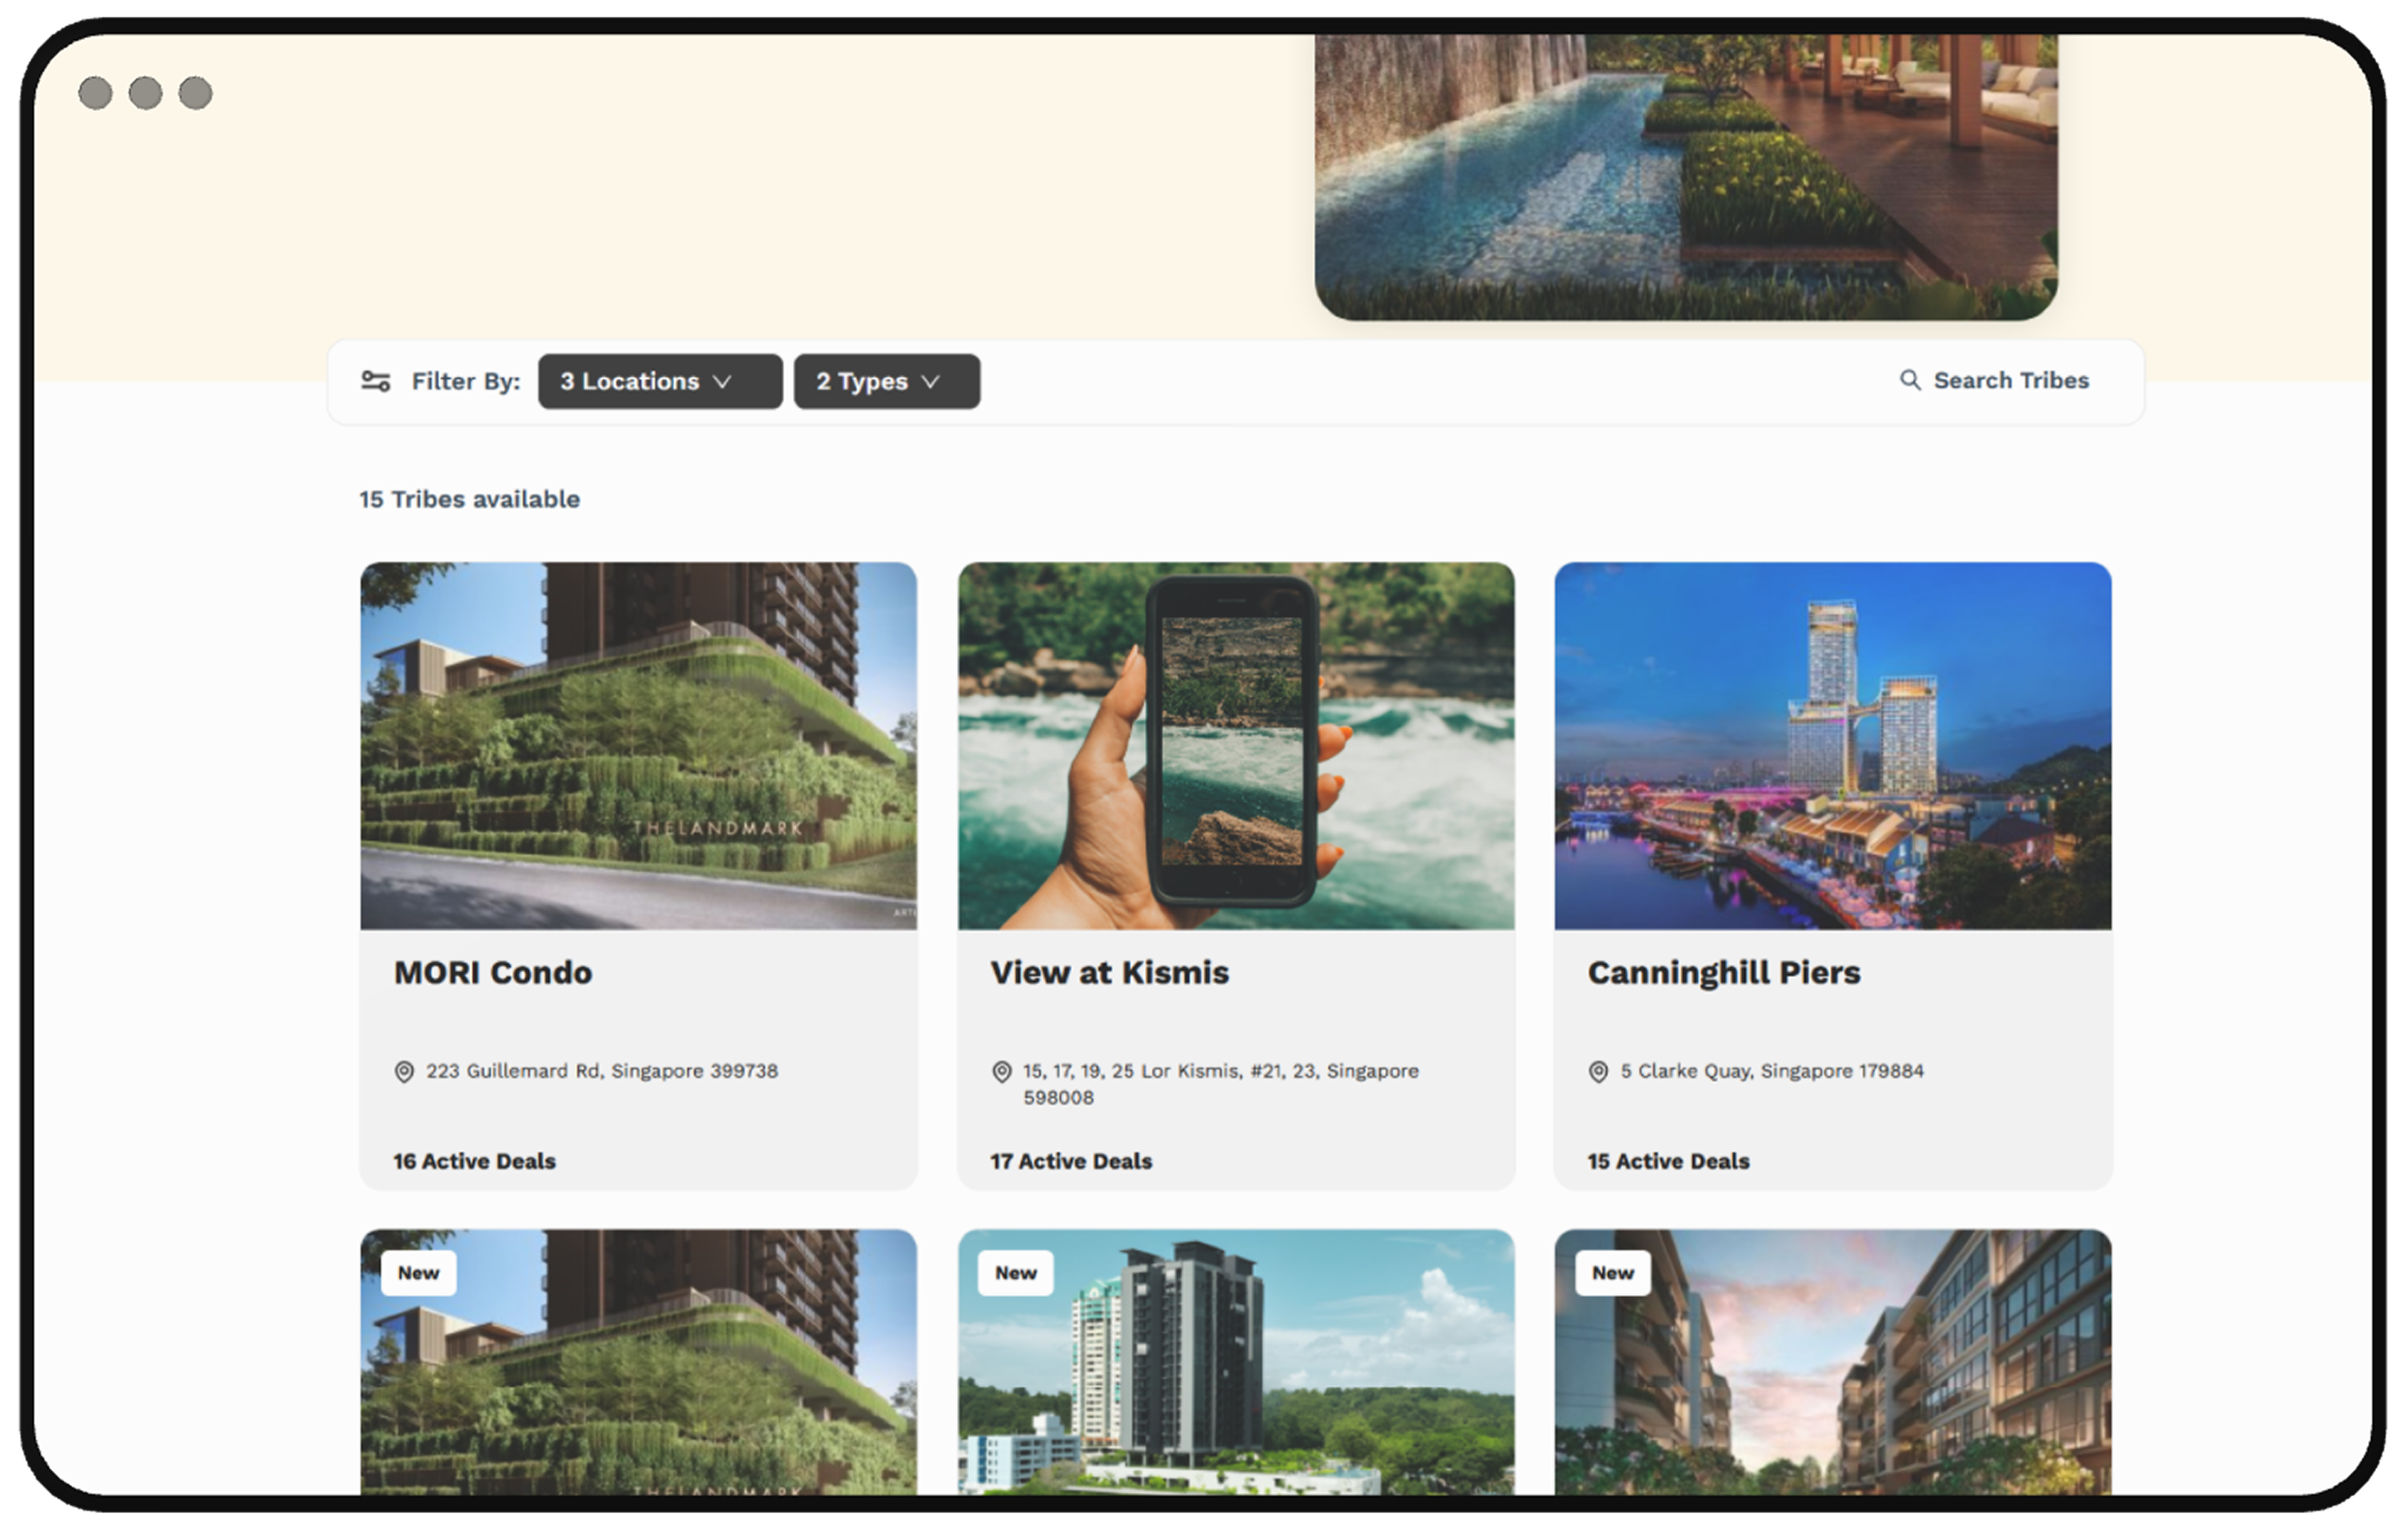2408x1533 pixels.
Task: Click the Canninghill Piers skyline thumbnail
Action: coord(1832,745)
